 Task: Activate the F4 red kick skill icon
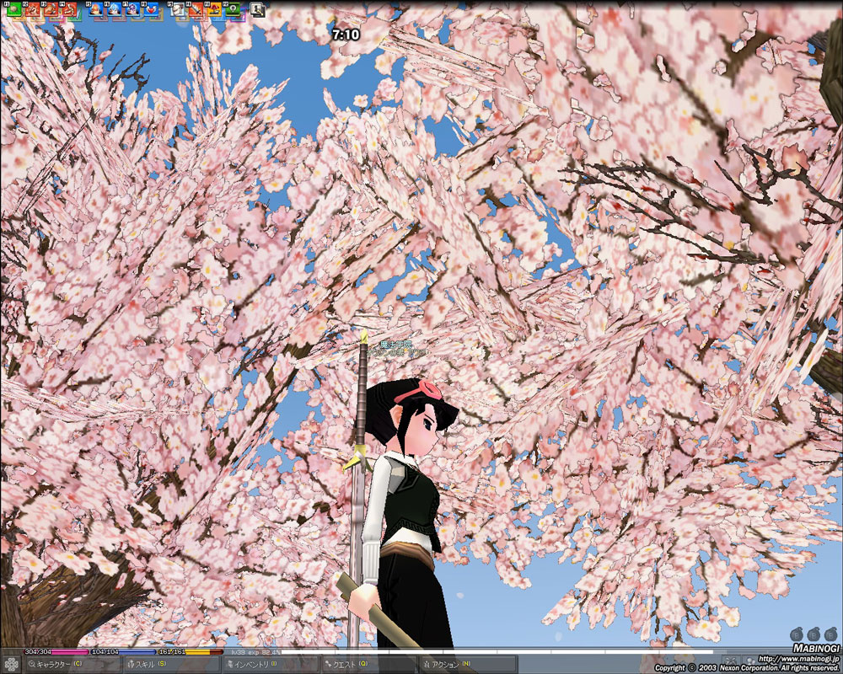click(x=70, y=9)
